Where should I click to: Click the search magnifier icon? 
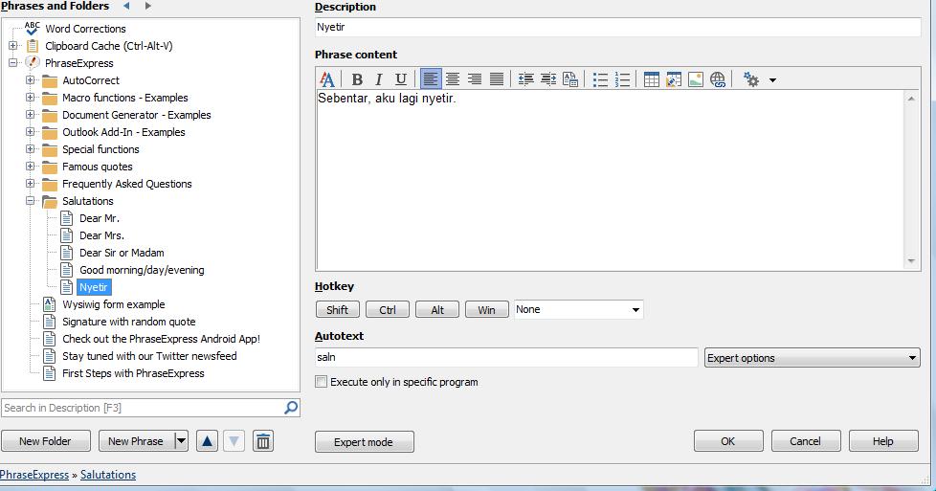point(291,408)
